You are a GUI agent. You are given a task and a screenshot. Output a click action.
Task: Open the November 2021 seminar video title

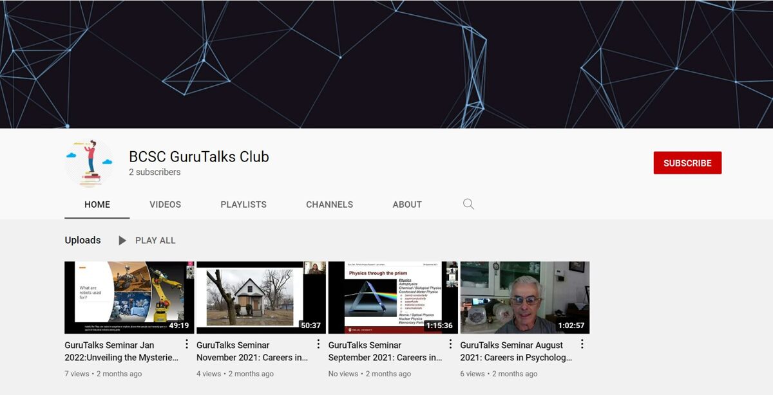(253, 351)
